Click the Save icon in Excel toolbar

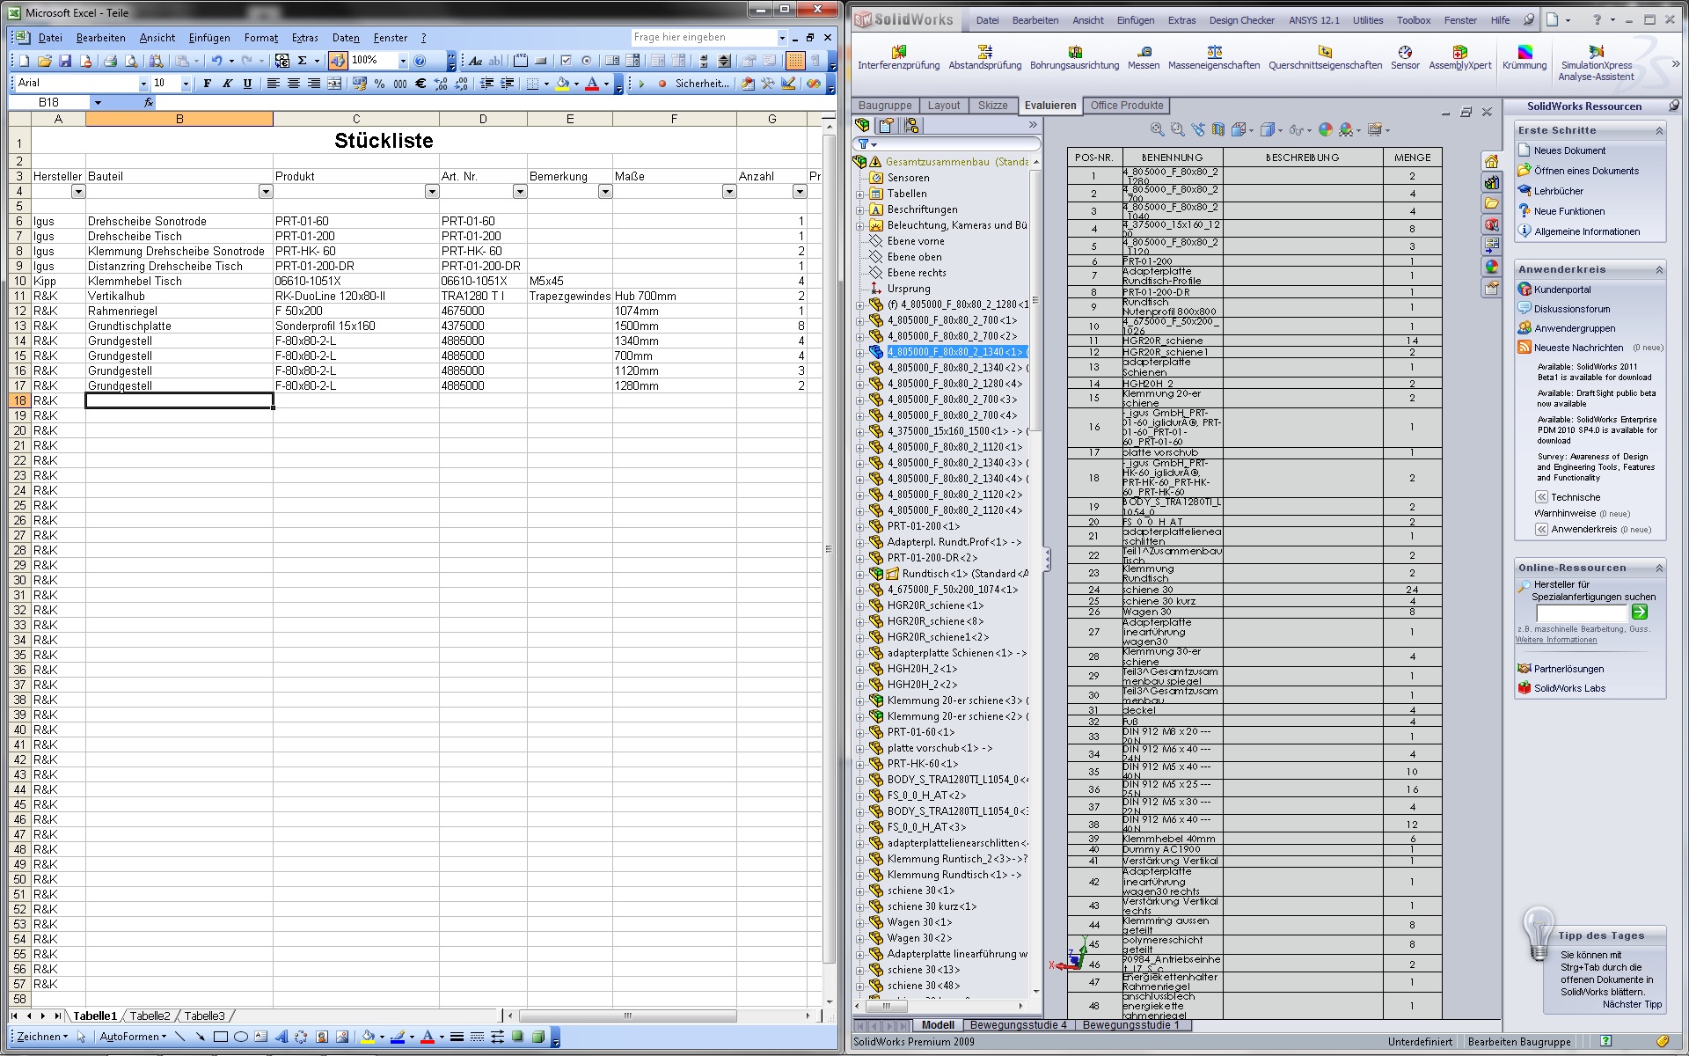[x=65, y=61]
